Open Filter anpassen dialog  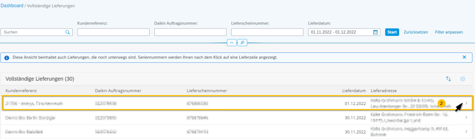[x=449, y=32]
